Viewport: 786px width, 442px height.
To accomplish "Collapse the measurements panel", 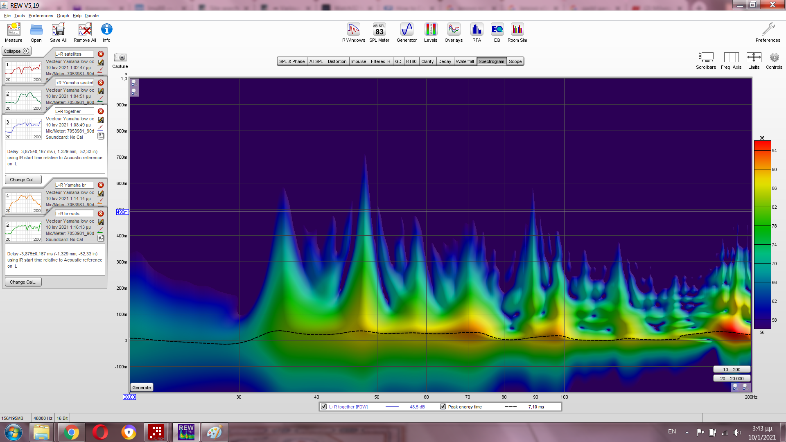I will coord(16,51).
